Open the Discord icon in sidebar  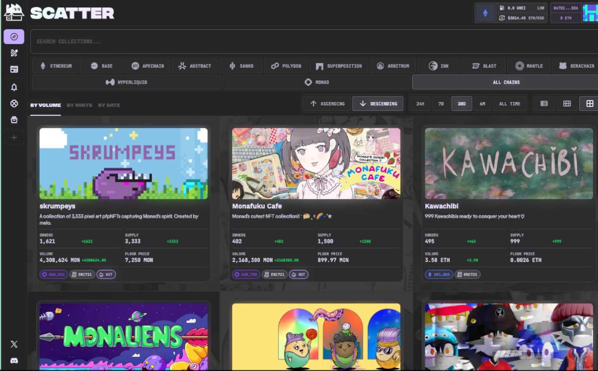14,361
